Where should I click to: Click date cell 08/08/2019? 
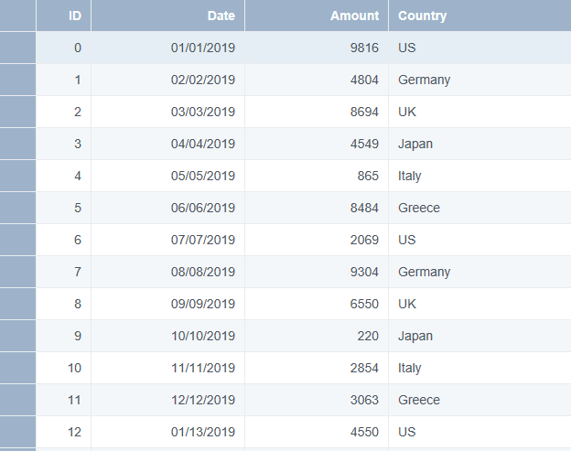coord(167,272)
